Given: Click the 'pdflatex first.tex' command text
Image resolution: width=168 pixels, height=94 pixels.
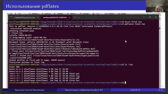Looking at the screenshot, I should (135, 24).
